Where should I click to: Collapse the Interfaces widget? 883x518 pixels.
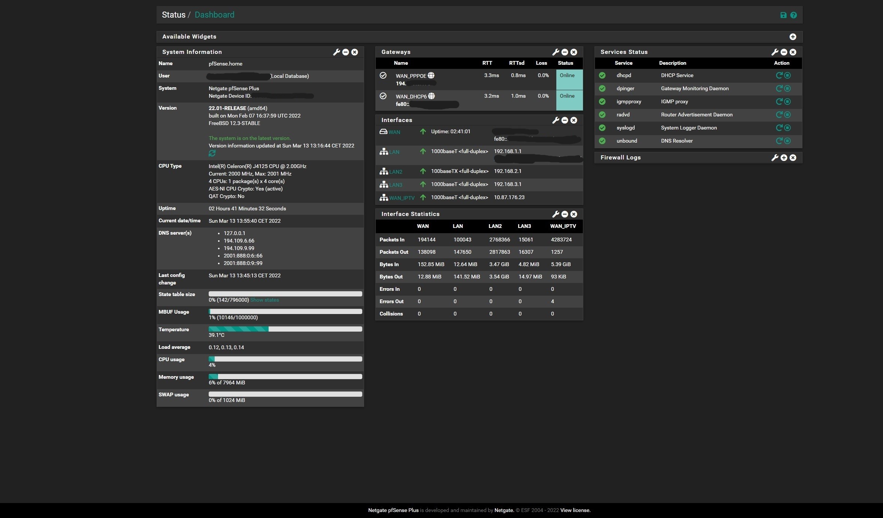point(565,120)
